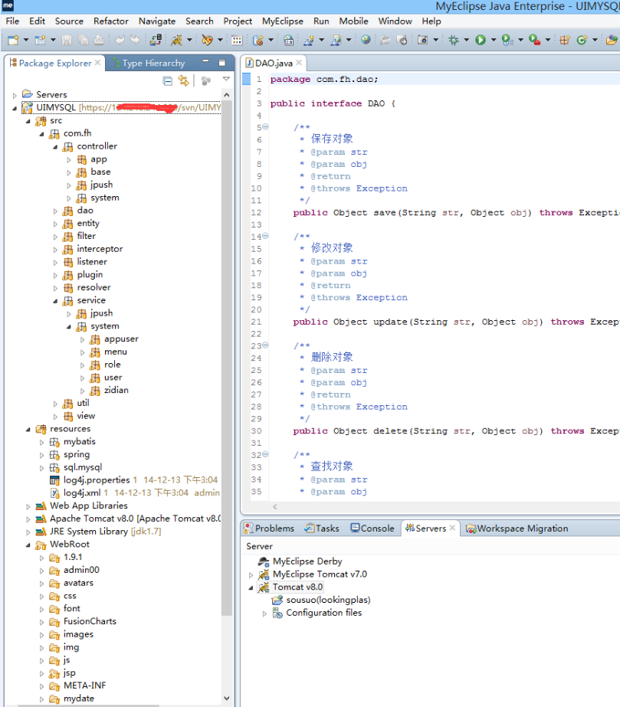Click the Undo arrow toolbar icon

(x=120, y=40)
